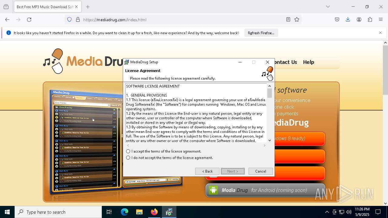Open File Explorer from taskbar
The height and width of the screenshot is (218, 388).
[139, 212]
